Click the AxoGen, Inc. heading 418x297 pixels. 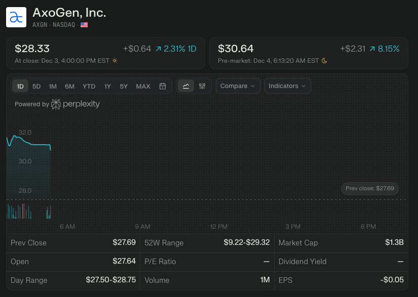(x=69, y=13)
